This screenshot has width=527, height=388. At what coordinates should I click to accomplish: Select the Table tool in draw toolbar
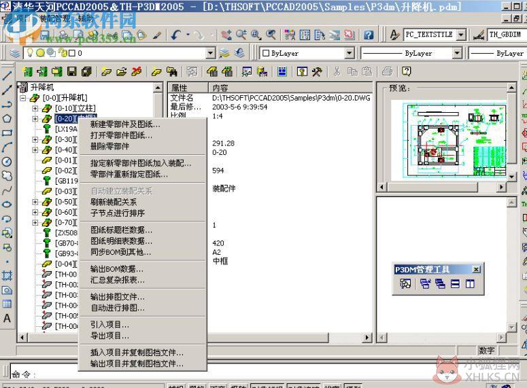click(7, 304)
